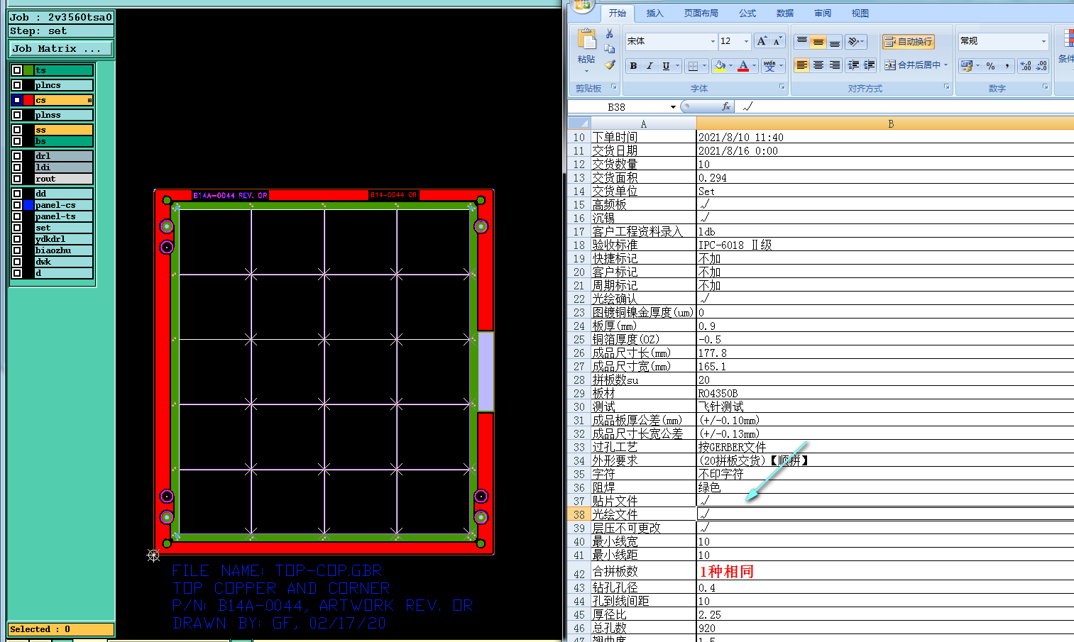Click the insert function fx icon
This screenshot has width=1074, height=642.
tap(725, 106)
